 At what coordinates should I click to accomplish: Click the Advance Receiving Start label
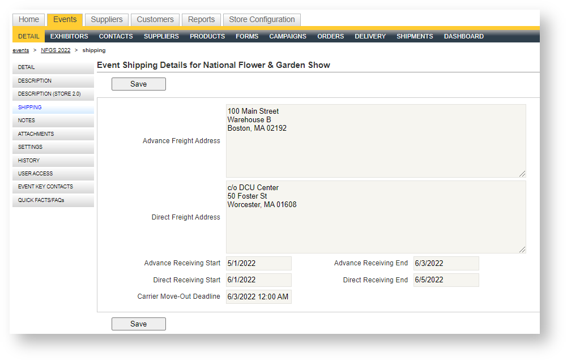coord(182,263)
